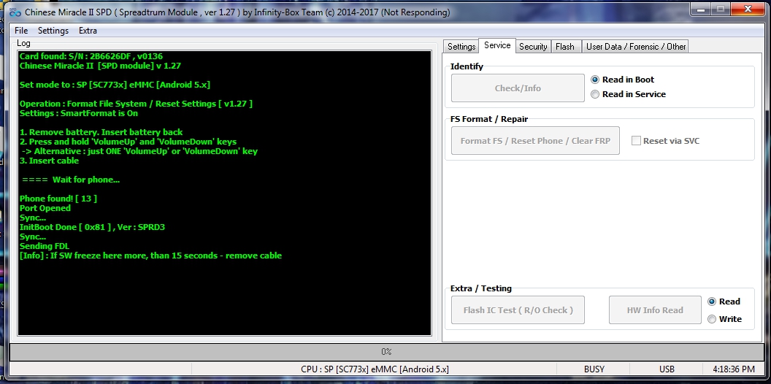The height and width of the screenshot is (384, 771).
Task: Click the 4:18:36 PM clock in status bar
Action: [x=734, y=369]
